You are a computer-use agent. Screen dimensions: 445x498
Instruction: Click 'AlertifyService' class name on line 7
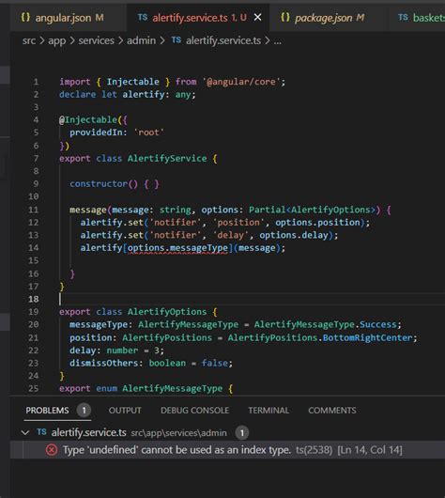[x=167, y=159]
